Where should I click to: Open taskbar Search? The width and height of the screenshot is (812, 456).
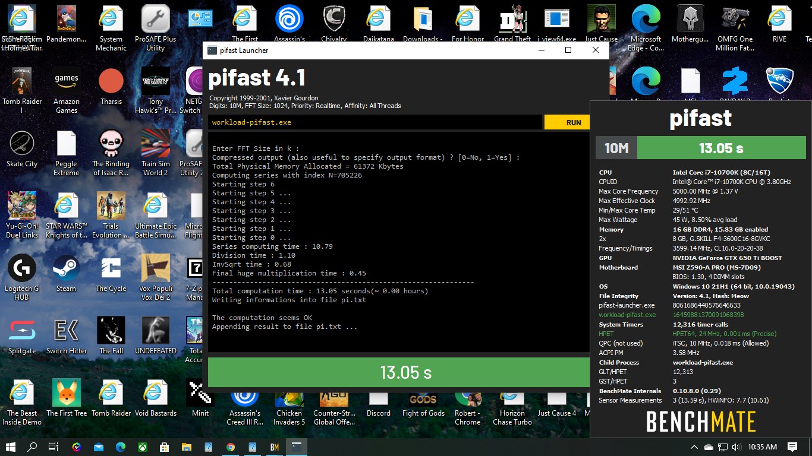click(33, 446)
